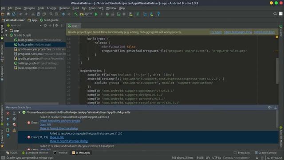Viewport: 284px width, 160px height.
Task: Click the project panel horizontal scrollbar
Action: 32,104
